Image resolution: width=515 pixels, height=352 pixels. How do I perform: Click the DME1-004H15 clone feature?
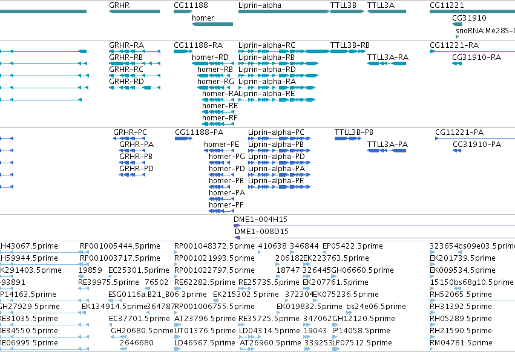[374, 226]
